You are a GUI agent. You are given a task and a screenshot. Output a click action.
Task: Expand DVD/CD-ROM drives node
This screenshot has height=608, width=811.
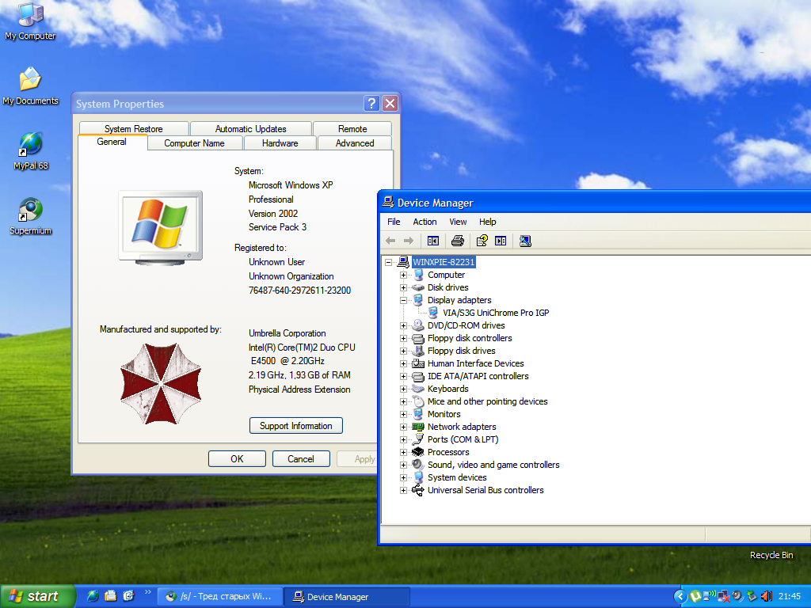point(403,325)
